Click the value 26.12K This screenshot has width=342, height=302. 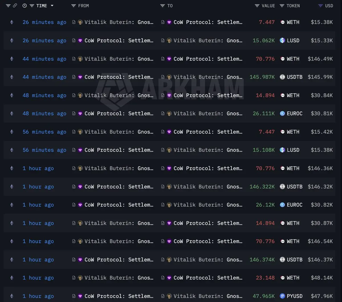point(265,205)
